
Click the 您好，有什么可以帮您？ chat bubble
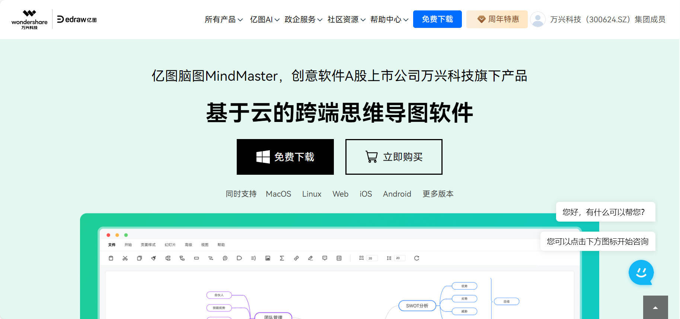click(x=606, y=212)
